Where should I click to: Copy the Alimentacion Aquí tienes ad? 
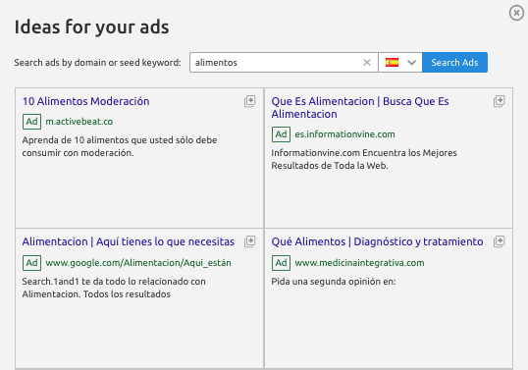(x=250, y=241)
